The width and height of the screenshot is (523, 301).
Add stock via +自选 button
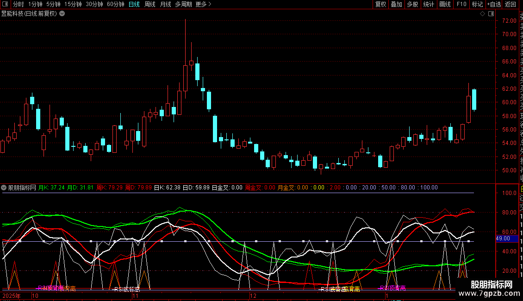(493, 4)
